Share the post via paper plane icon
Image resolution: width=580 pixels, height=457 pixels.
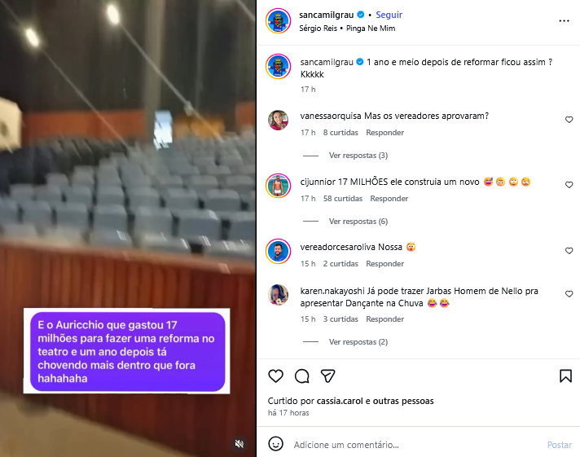327,376
